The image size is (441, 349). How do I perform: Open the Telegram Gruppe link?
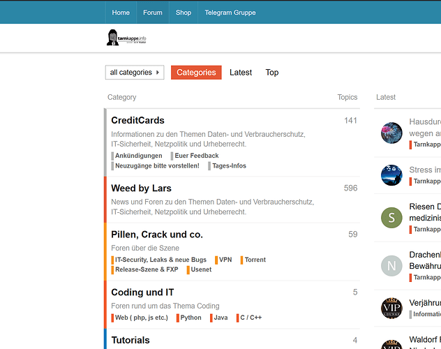tap(230, 13)
